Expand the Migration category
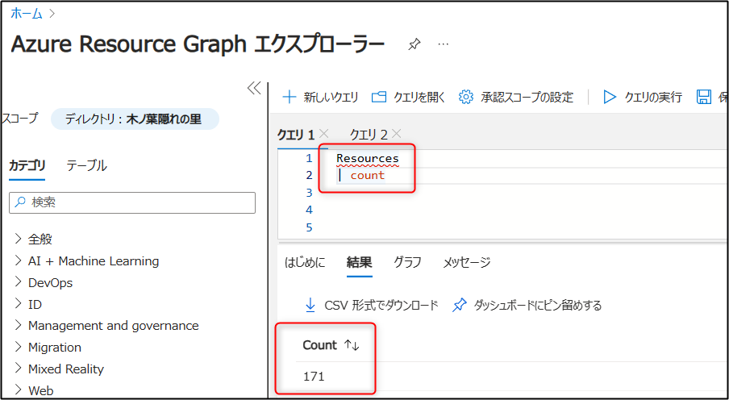729x400 pixels. pyautogui.click(x=18, y=347)
